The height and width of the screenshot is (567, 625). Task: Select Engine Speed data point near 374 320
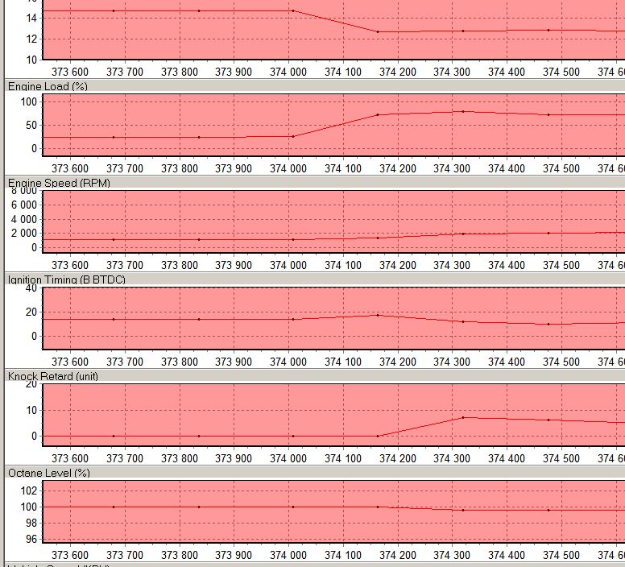coord(463,234)
